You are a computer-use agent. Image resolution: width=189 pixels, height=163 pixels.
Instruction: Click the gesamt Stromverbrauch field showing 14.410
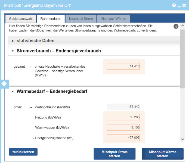tap(123, 66)
